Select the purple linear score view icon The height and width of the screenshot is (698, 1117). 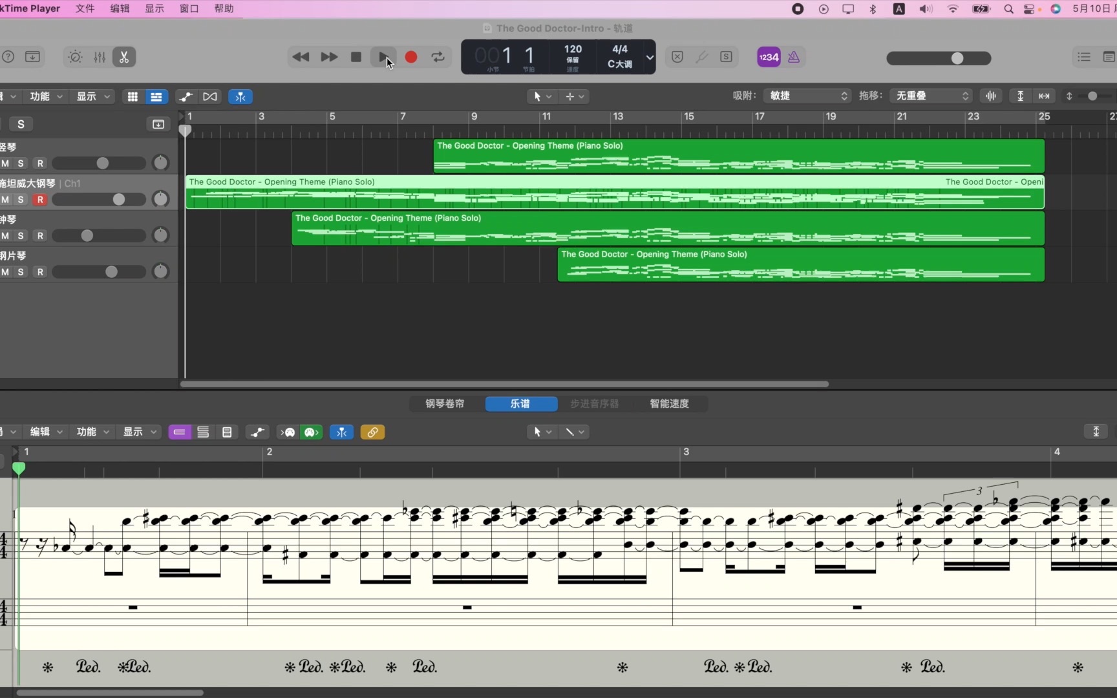click(180, 432)
